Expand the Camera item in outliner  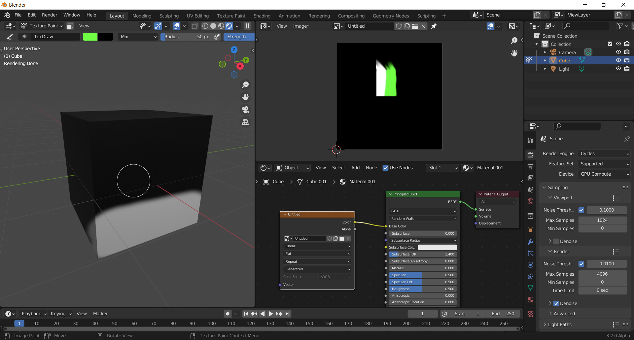(545, 52)
